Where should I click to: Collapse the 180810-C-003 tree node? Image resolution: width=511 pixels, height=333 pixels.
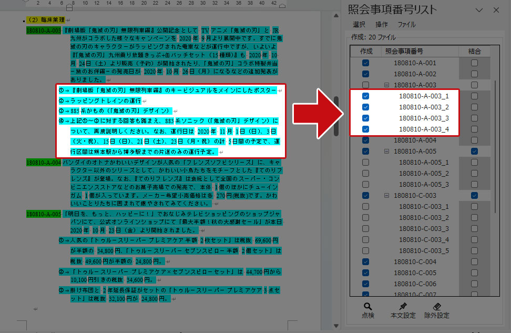386,196
